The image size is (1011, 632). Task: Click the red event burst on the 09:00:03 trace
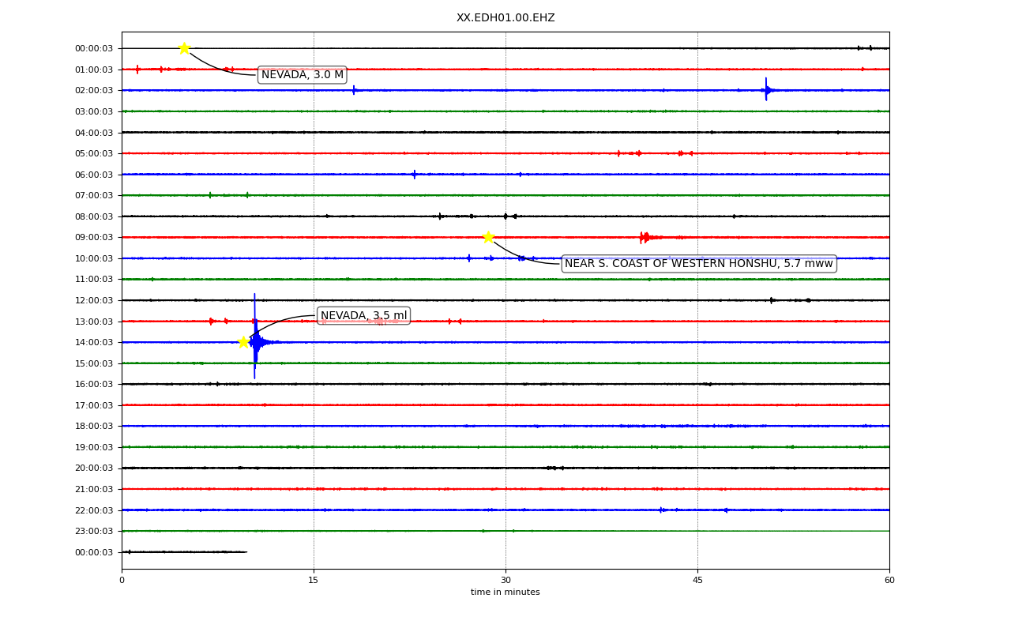(645, 237)
